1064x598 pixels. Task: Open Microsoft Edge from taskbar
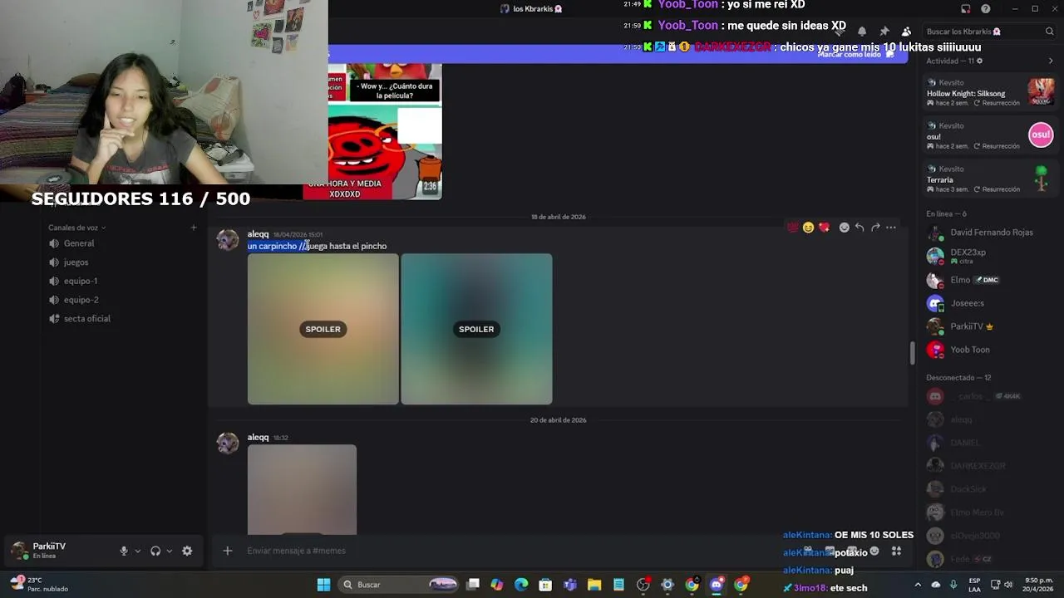point(521,585)
